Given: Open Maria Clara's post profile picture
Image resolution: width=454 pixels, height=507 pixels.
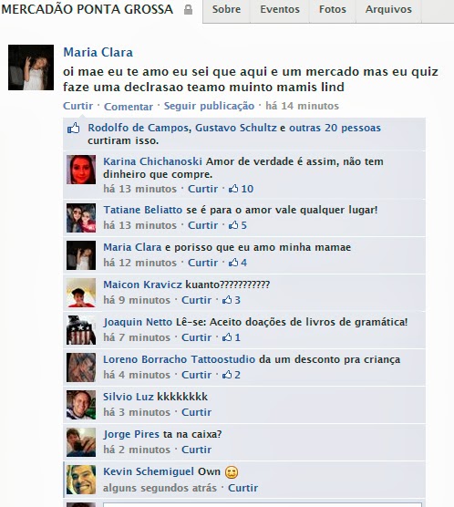Looking at the screenshot, I should pos(31,67).
